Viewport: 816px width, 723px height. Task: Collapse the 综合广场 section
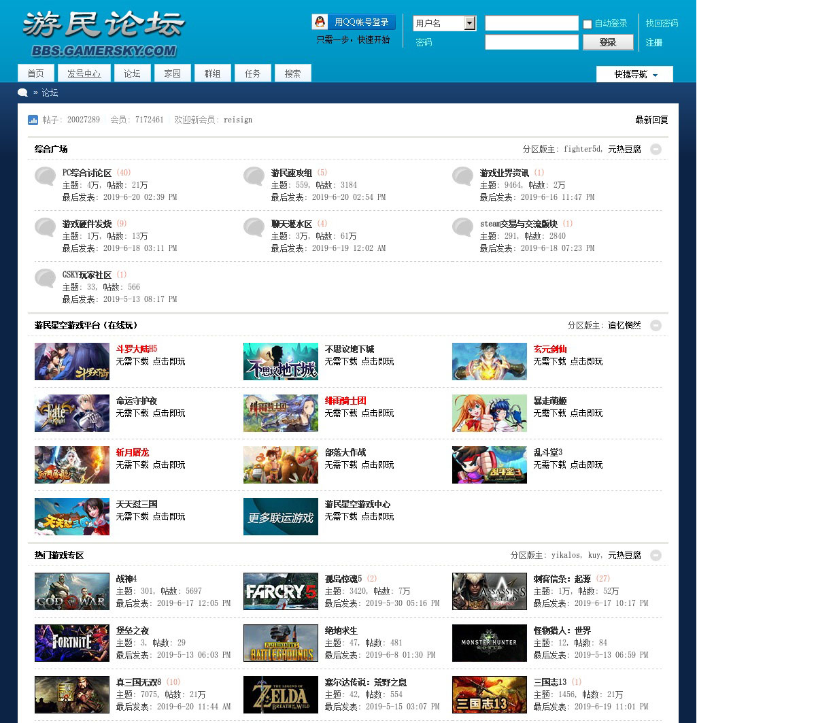656,149
